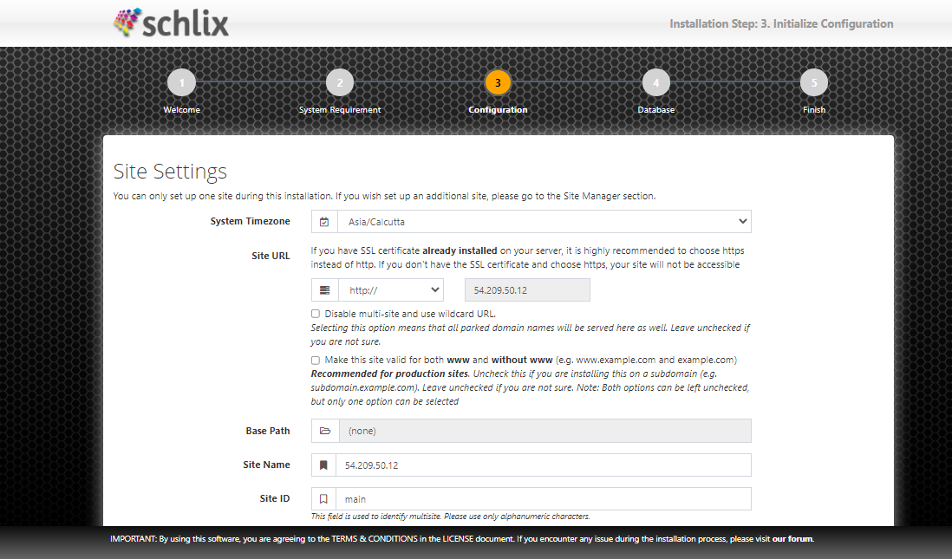This screenshot has height=559, width=952.
Task: Select step 3 Configuration circle
Action: (x=498, y=82)
